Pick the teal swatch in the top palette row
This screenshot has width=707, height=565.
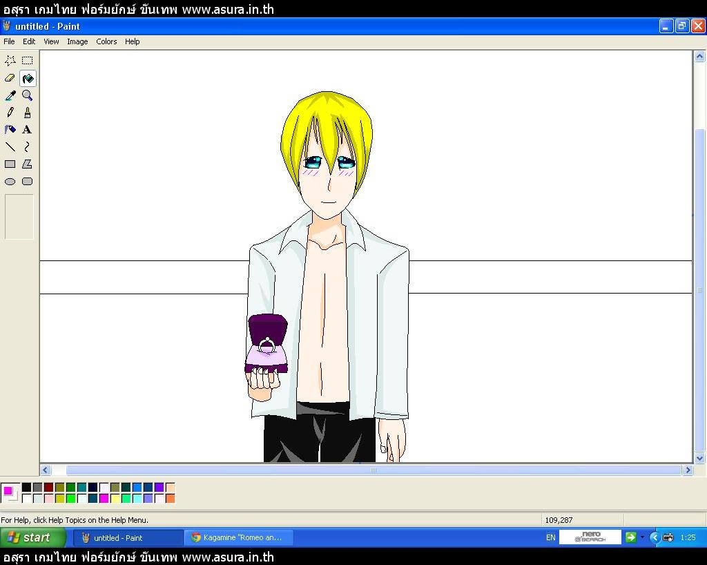(x=81, y=487)
